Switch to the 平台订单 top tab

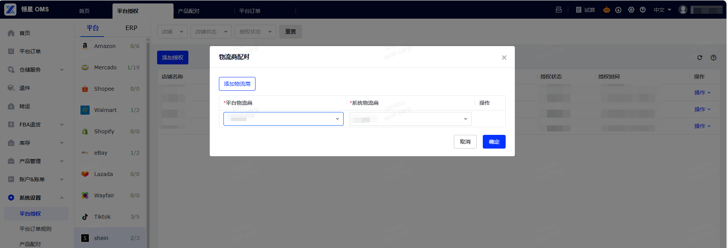(250, 11)
